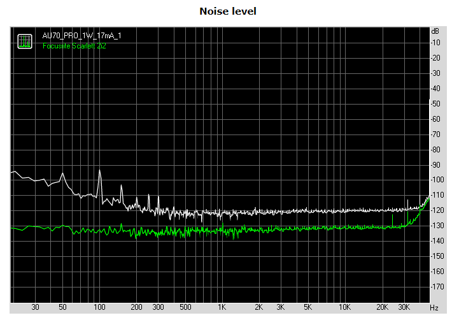Click the 500 Hz frequency axis label
Screen dimensions: 452x320
coord(185,307)
